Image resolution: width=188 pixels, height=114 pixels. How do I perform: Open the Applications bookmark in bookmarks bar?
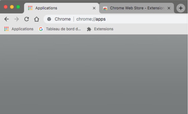19,29
